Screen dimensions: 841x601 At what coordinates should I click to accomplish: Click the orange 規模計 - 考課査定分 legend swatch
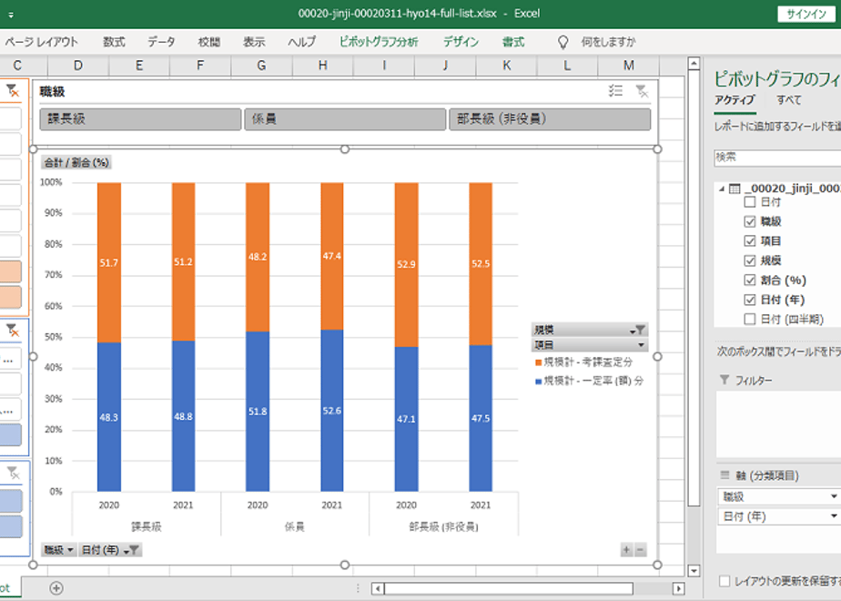point(539,362)
